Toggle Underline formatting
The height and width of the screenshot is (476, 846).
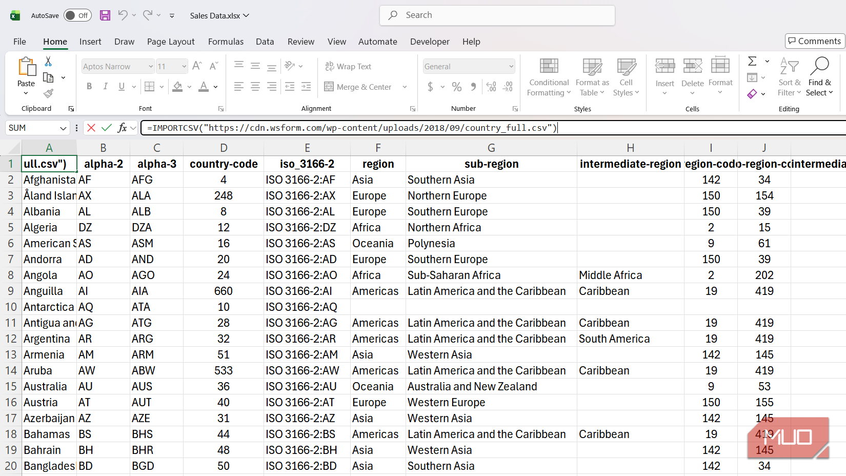(x=122, y=86)
